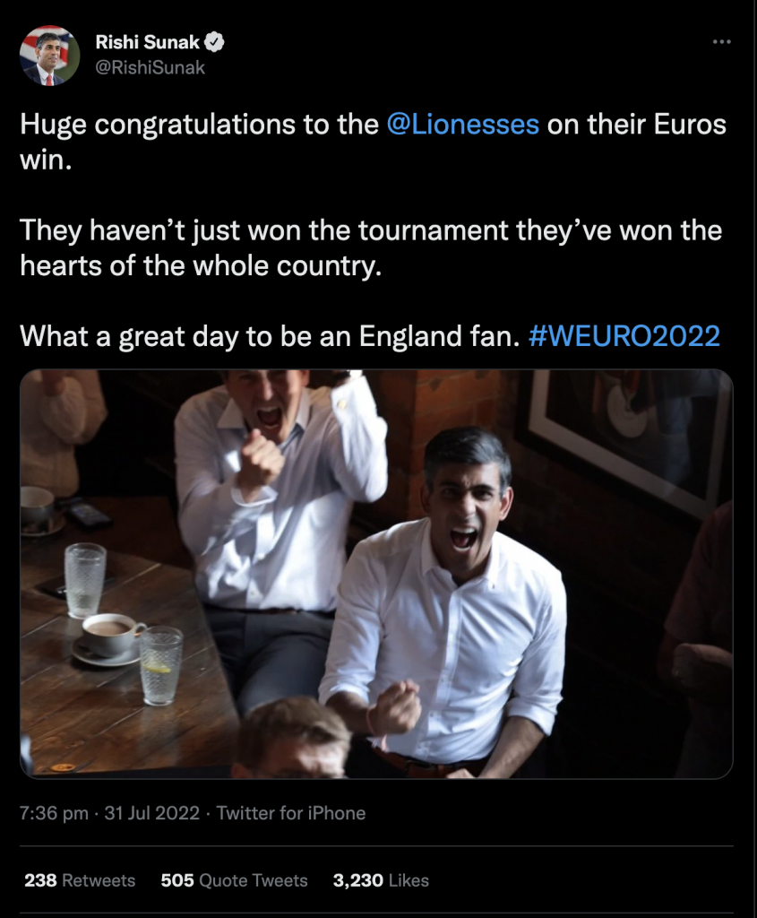The width and height of the screenshot is (757, 918).
Task: Open the attached pub celebration photo
Action: coord(376,574)
